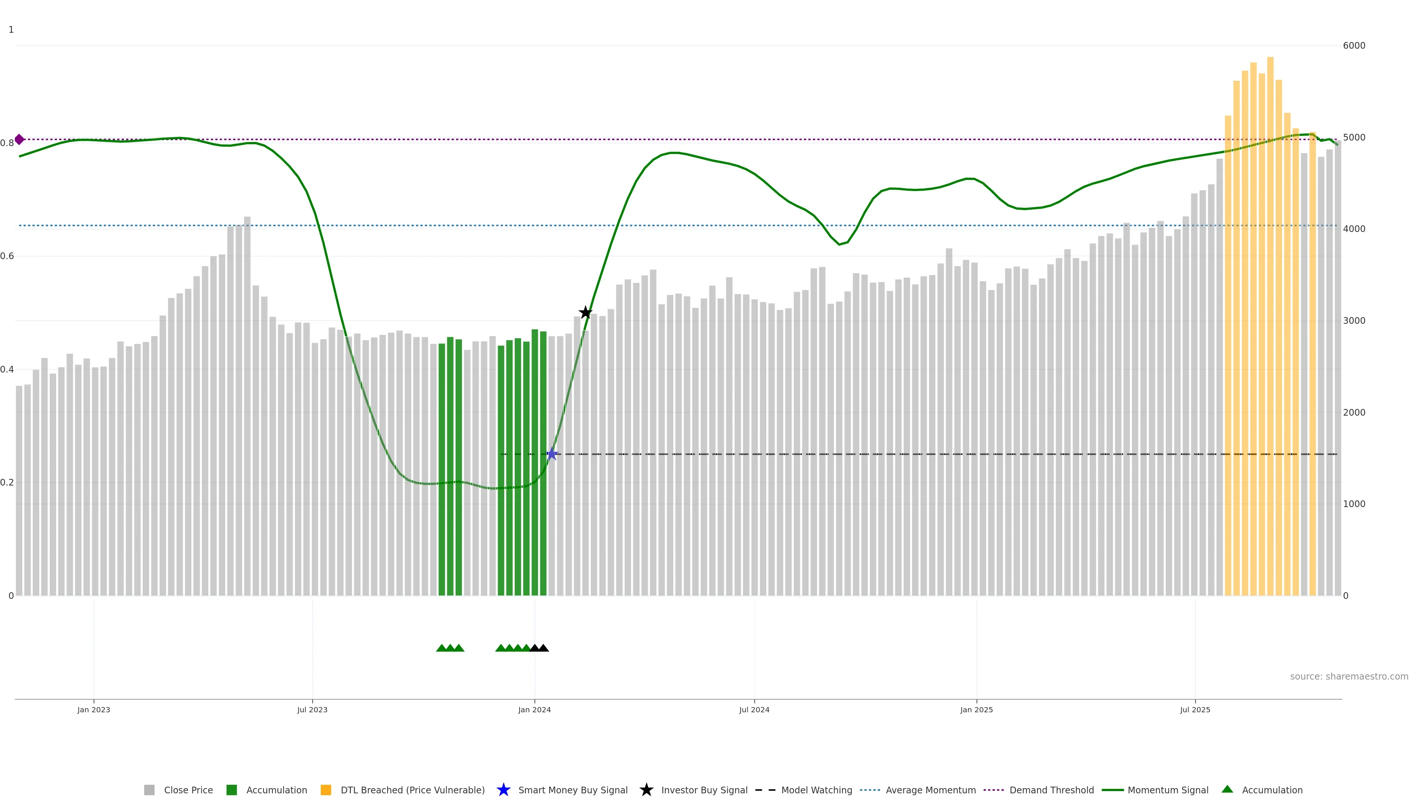Click the blue Smart Money Buy star on chart
Screen dimensions: 1427x803
(x=552, y=454)
